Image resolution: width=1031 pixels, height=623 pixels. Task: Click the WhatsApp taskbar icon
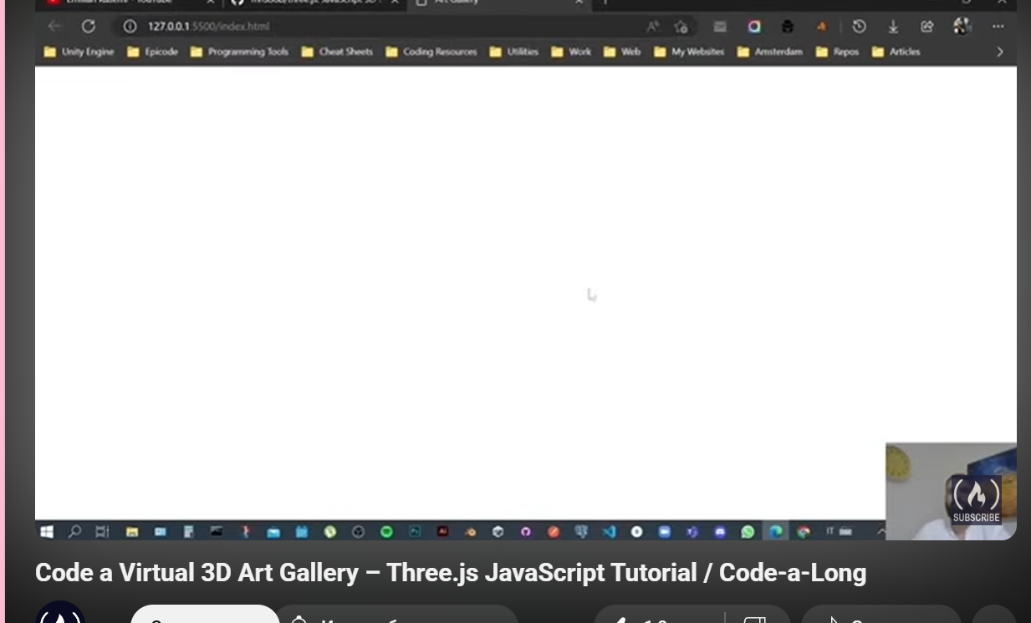coord(748,531)
